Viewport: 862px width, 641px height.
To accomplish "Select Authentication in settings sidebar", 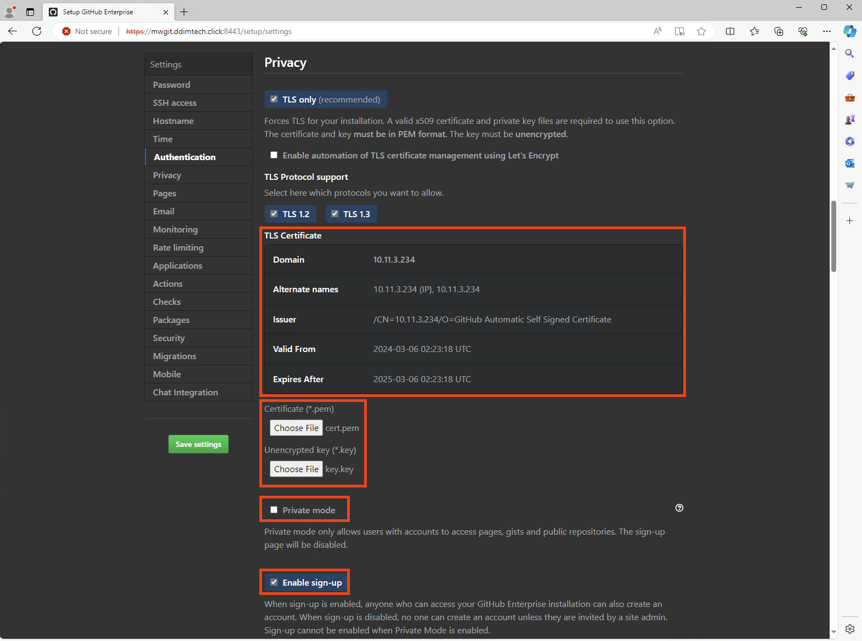I will (199, 157).
